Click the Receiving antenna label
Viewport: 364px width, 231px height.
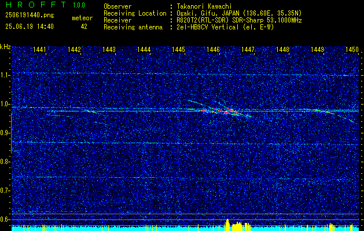133,27
